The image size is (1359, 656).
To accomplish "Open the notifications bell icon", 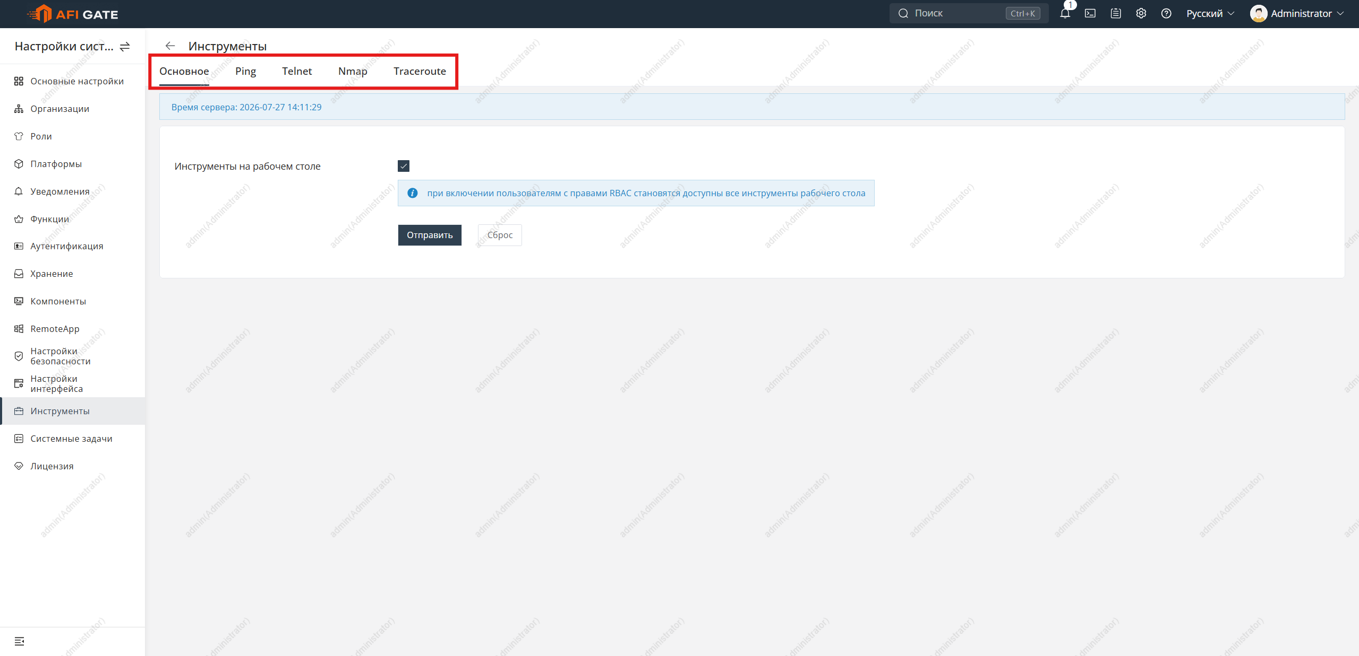I will 1065,13.
